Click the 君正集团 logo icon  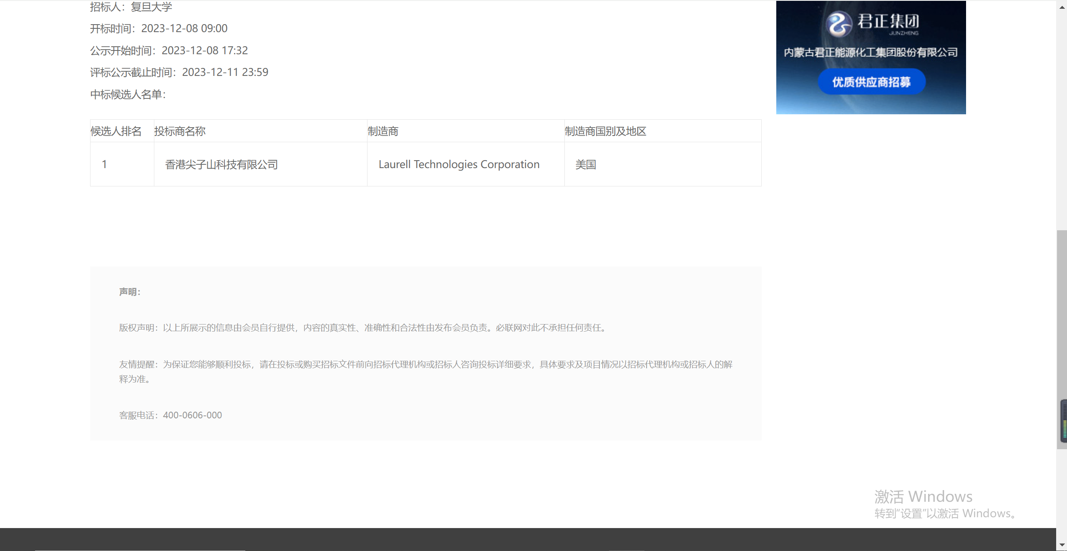point(838,24)
